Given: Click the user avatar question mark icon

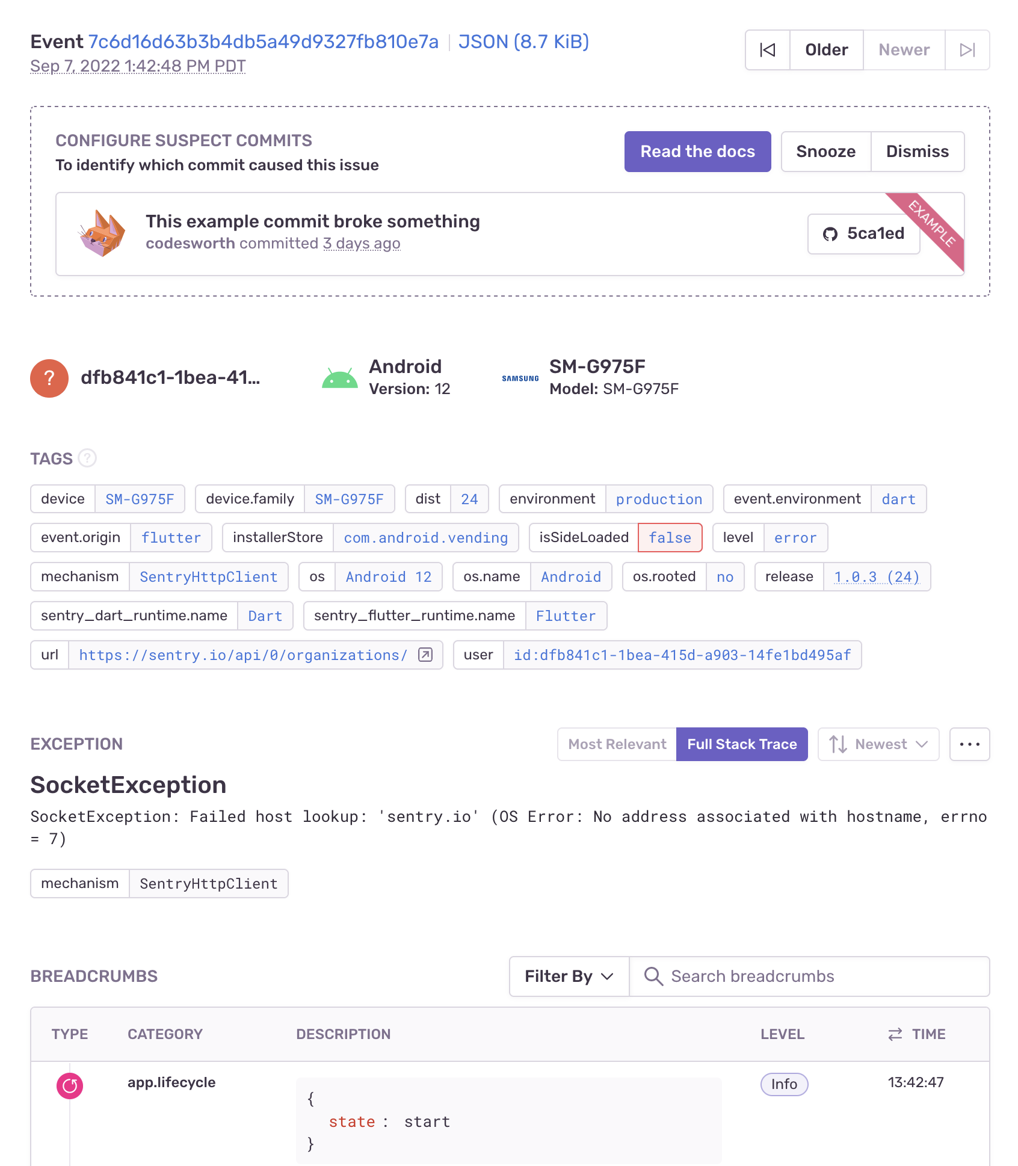Looking at the screenshot, I should tap(49, 378).
